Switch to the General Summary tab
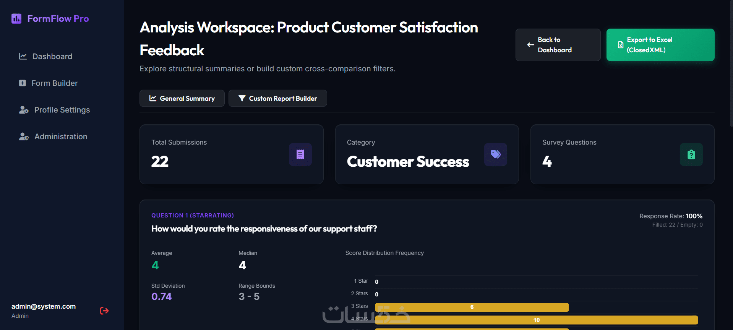The image size is (733, 330). pyautogui.click(x=182, y=98)
